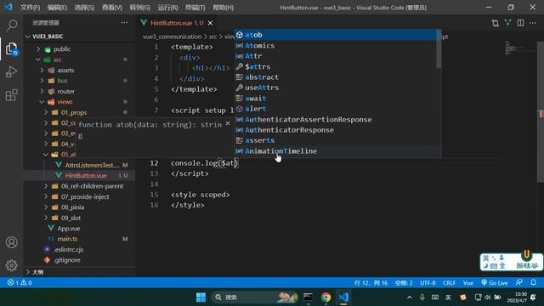Open Explorer panel more actions ellipsis
The height and width of the screenshot is (306, 544).
tap(124, 23)
